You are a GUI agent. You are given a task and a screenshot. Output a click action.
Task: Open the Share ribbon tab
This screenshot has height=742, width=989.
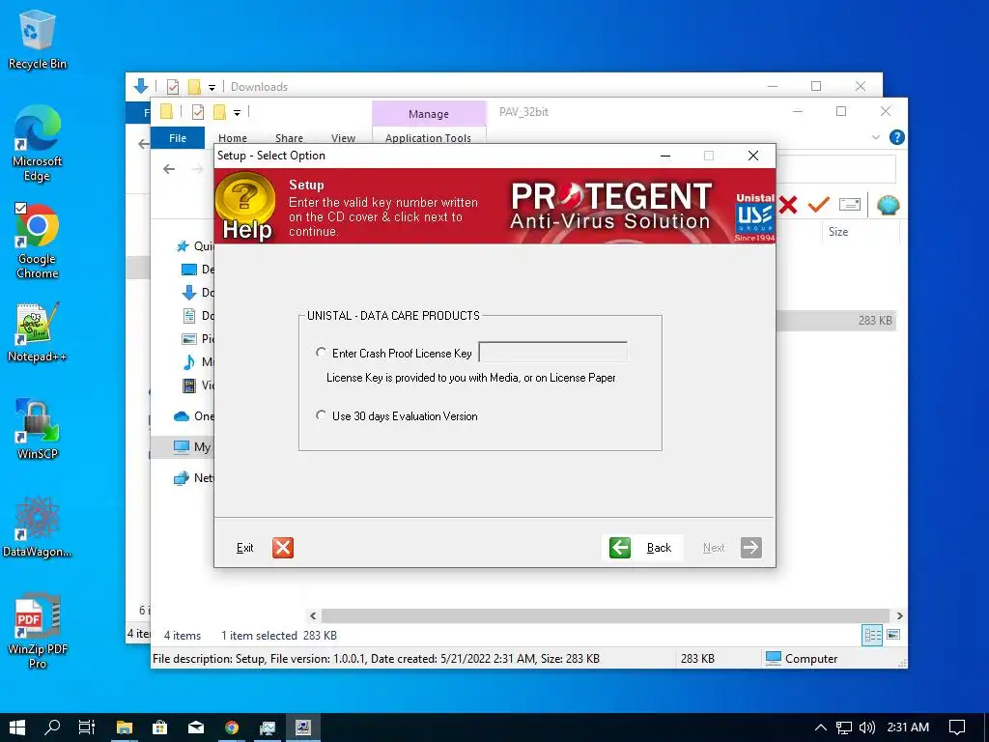tap(289, 137)
